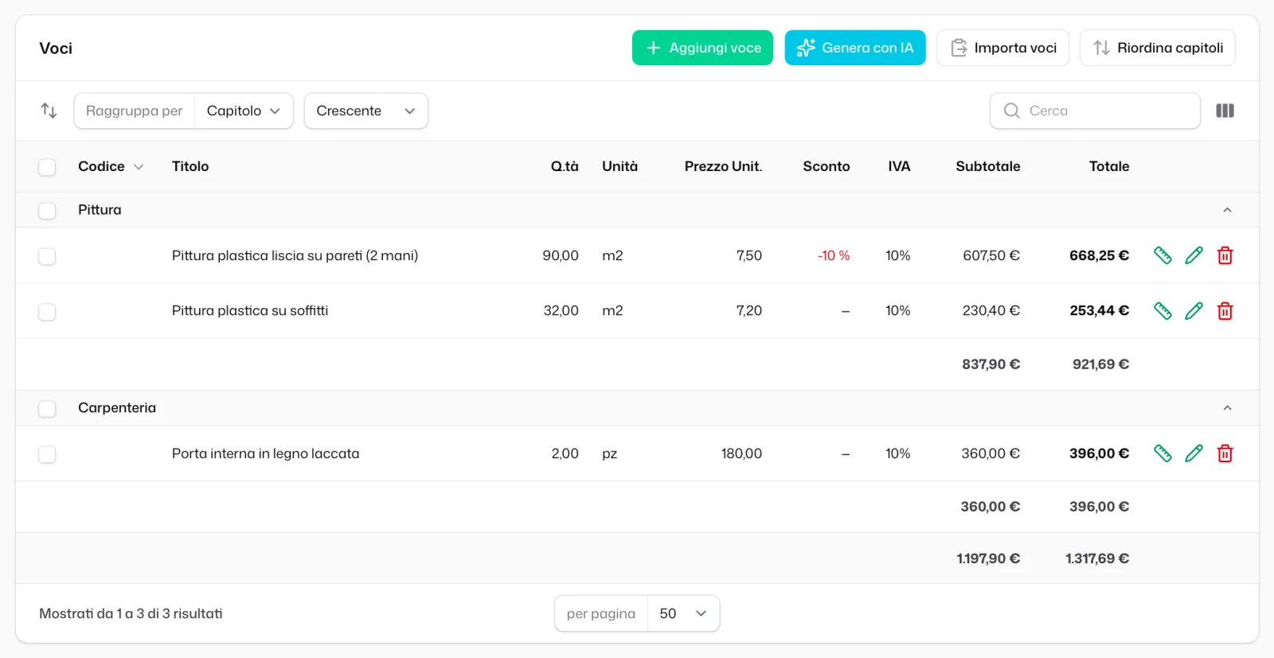The height and width of the screenshot is (658, 1274).
Task: Edit the Pittura plastica su soffitti row
Action: (x=1194, y=311)
